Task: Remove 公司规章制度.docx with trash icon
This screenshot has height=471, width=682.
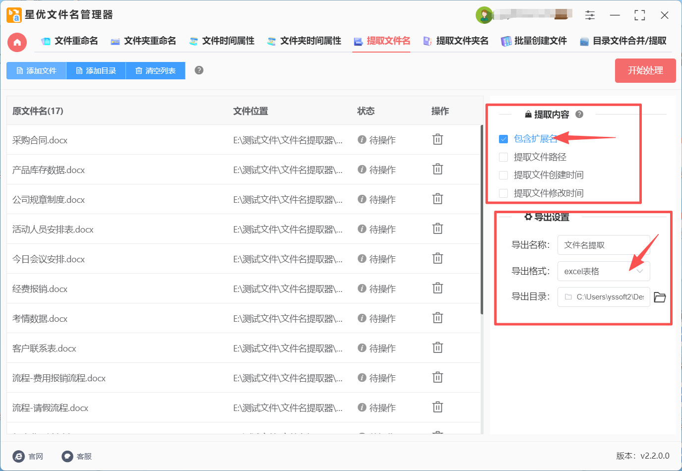Action: pos(437,199)
